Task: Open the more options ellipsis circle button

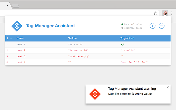Action: point(161,26)
